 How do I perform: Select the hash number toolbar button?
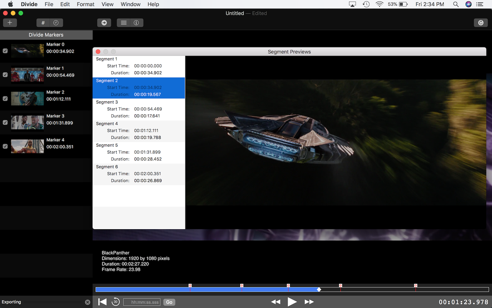pyautogui.click(x=43, y=23)
